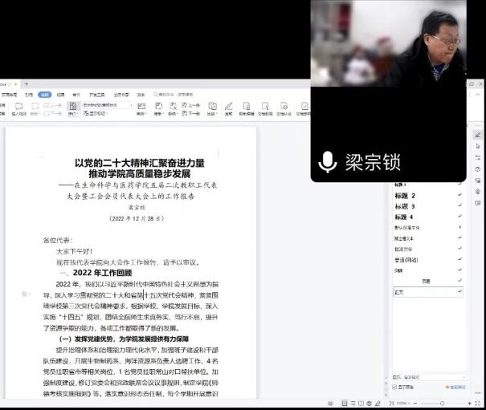This screenshot has width=486, height=410.
Task: Click the microphone icon beside 梁宗锁
Action: (328, 162)
